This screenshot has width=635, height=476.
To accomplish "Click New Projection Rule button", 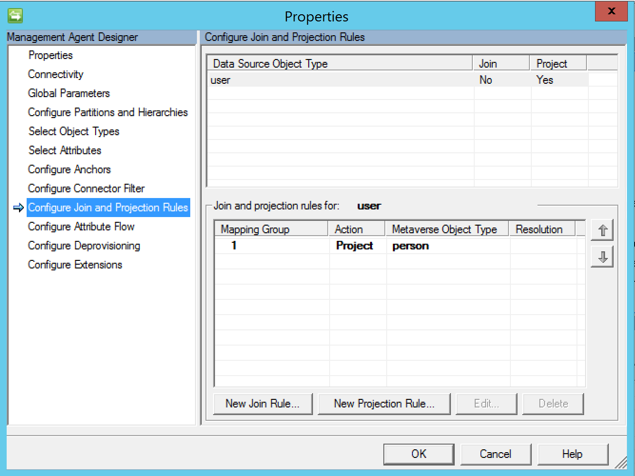I will tap(384, 404).
